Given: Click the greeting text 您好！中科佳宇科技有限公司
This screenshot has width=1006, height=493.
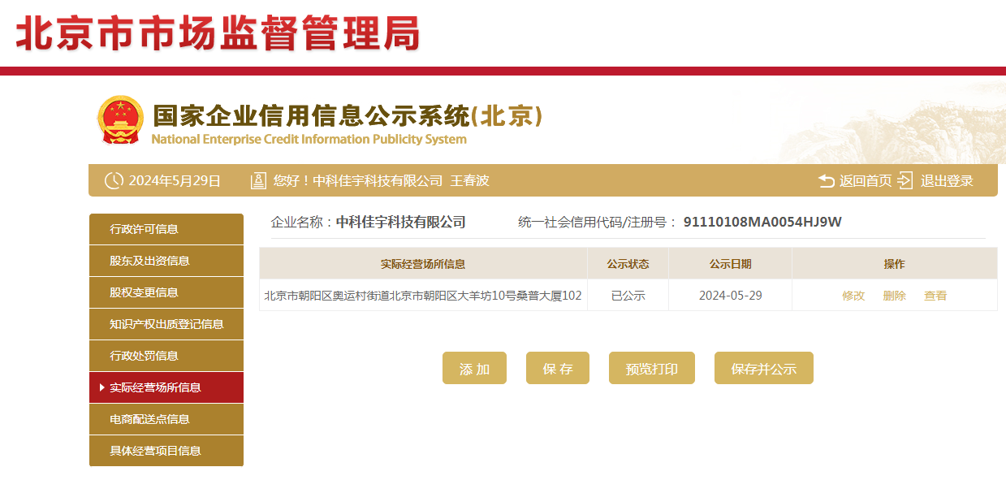Looking at the screenshot, I should pyautogui.click(x=358, y=180).
